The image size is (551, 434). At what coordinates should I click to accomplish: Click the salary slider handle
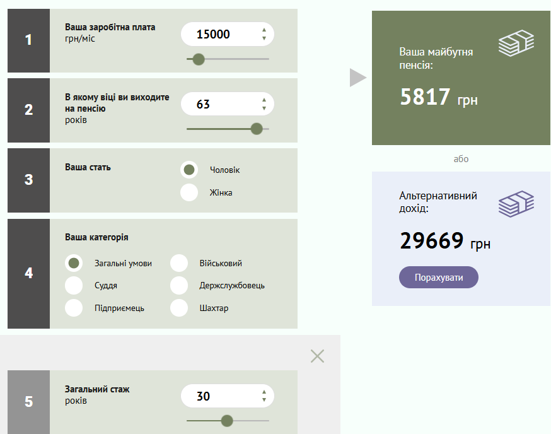tap(199, 59)
